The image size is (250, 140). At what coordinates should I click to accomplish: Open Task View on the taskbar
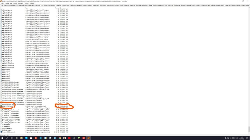(12, 138)
